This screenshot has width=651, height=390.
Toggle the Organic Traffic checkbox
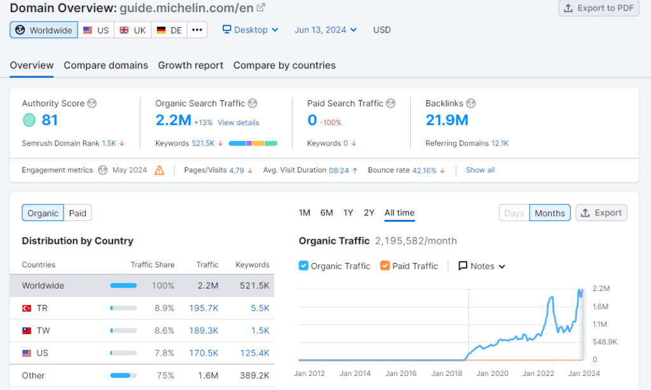point(303,266)
